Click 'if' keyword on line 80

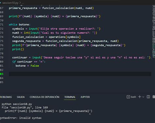pos(14,62)
